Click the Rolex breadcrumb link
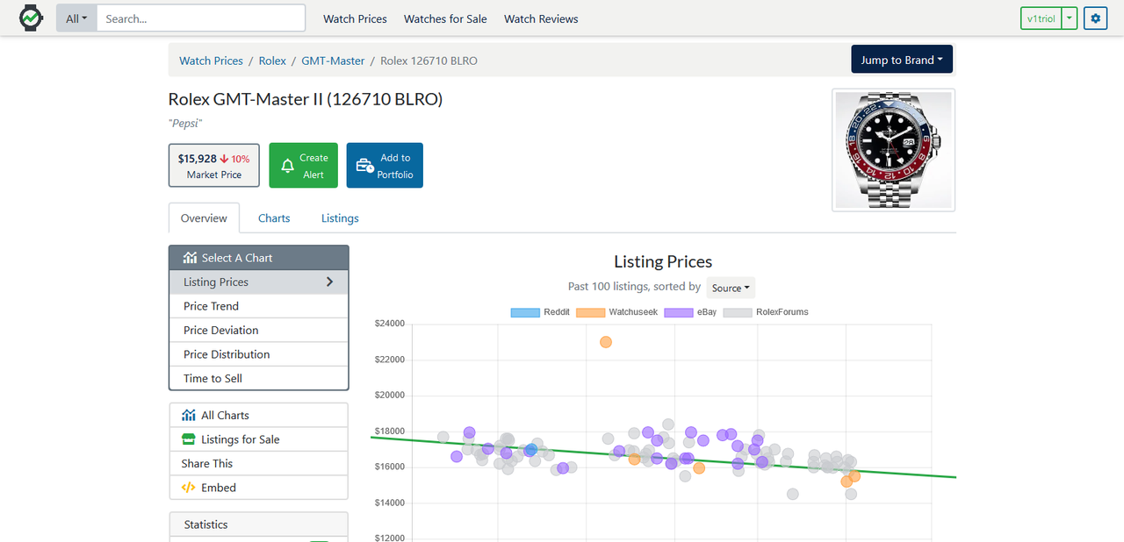 pyautogui.click(x=272, y=61)
